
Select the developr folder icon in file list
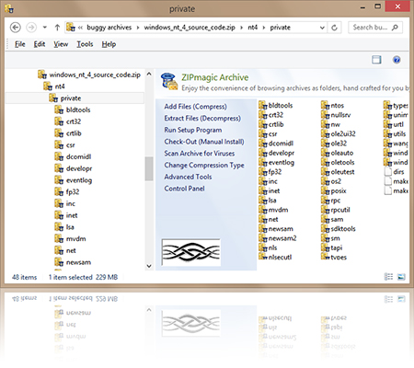263,153
